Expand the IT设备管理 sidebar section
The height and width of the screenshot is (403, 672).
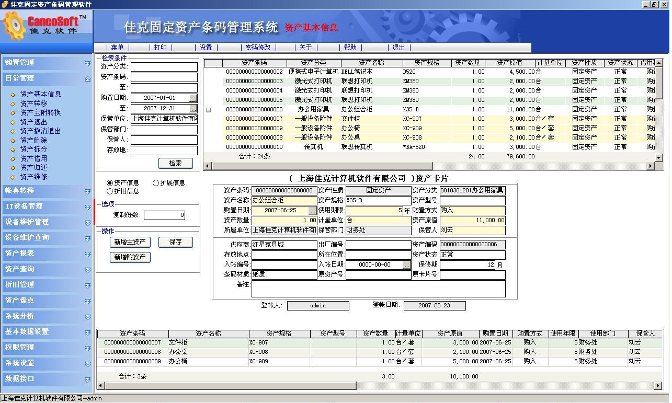point(88,207)
